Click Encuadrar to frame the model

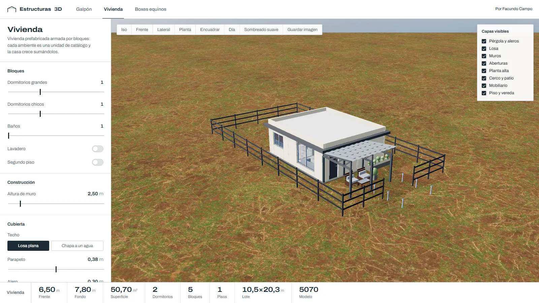click(x=210, y=30)
